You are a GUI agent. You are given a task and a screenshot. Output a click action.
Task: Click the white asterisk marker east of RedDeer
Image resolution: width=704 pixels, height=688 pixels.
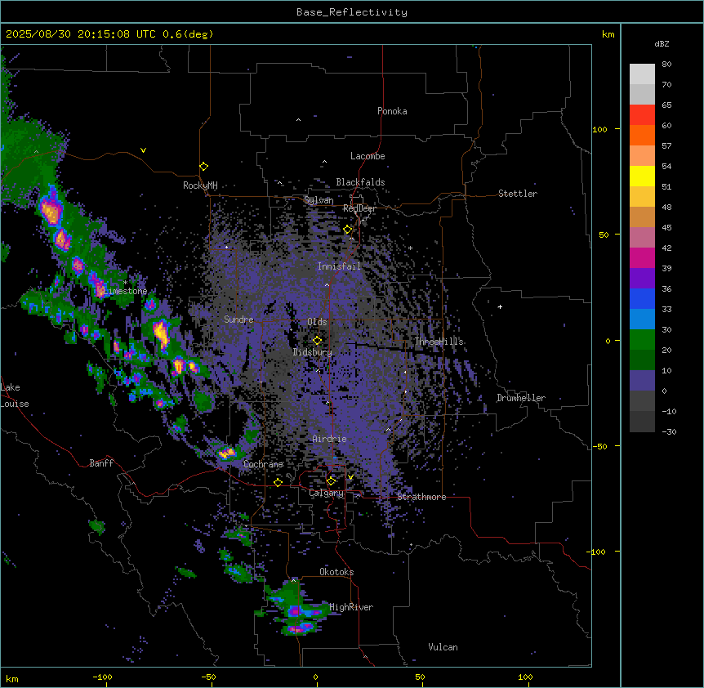[x=410, y=248]
